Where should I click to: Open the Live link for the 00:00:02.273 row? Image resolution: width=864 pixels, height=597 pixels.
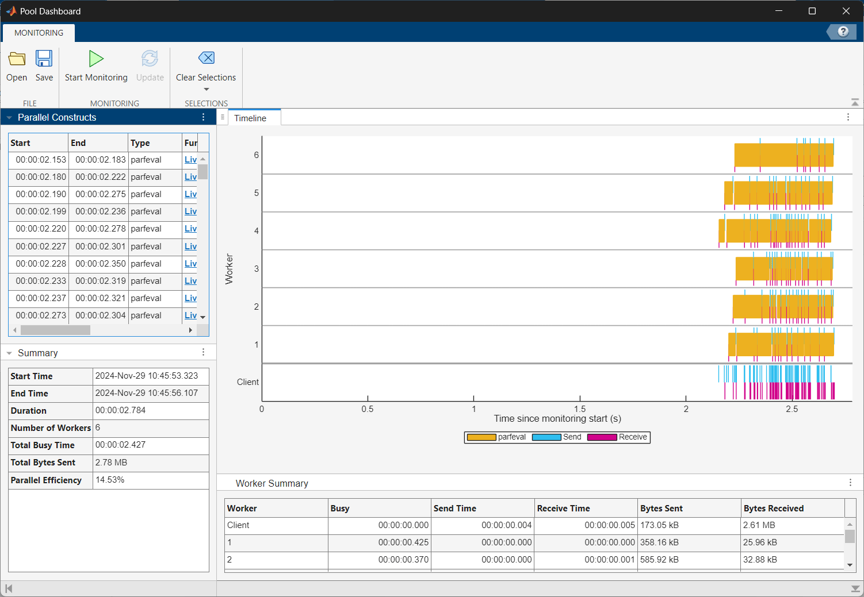pyautogui.click(x=190, y=315)
